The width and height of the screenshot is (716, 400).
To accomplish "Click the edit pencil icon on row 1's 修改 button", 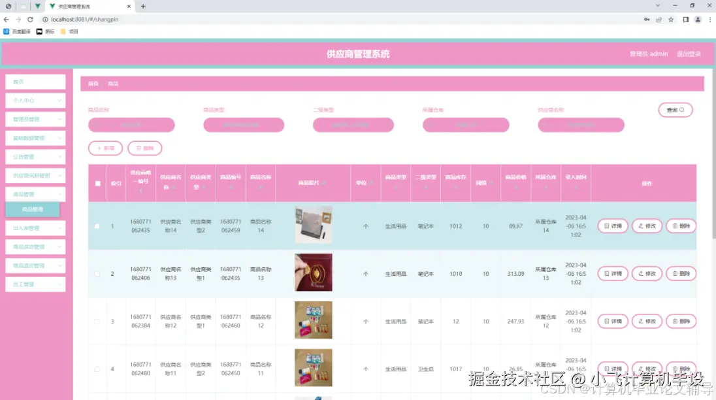I will (641, 225).
